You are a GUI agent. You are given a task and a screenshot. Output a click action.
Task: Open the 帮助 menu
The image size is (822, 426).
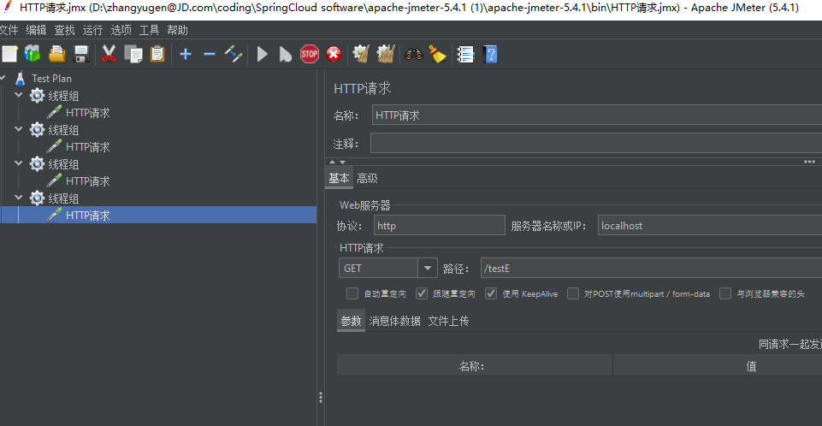click(x=177, y=30)
